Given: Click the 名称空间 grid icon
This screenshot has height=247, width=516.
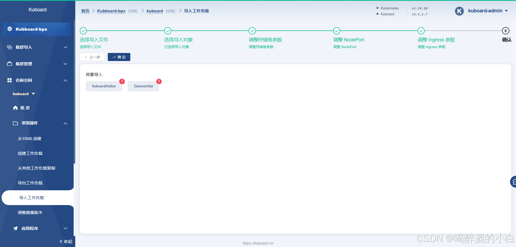Looking at the screenshot, I should tap(10, 80).
